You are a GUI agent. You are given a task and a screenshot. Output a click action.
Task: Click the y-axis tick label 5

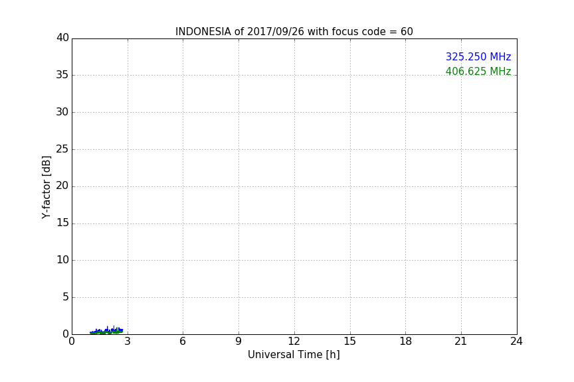coord(66,297)
